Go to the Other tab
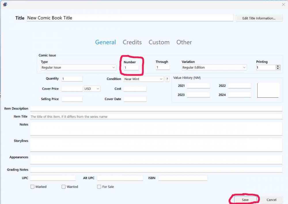 (x=184, y=42)
